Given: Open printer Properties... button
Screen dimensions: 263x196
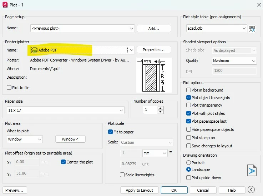Looking at the screenshot, I should 154,50.
